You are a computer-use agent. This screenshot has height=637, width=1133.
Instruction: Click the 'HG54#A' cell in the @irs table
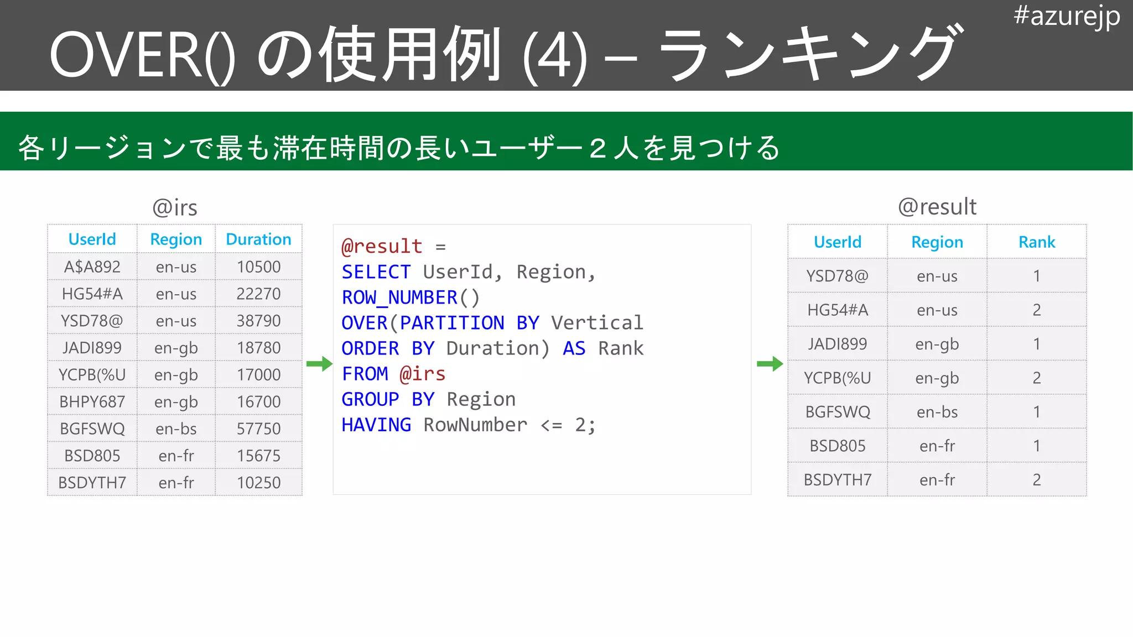(92, 294)
